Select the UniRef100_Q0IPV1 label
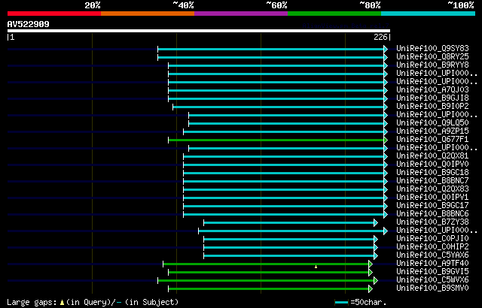This screenshot has height=308, width=482. 432,198
